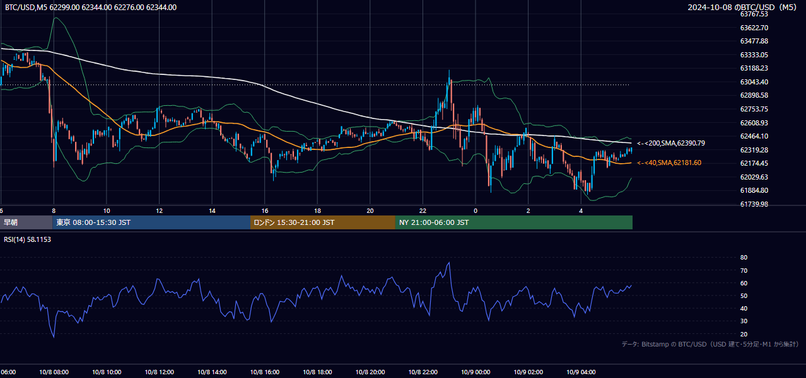The image size is (806, 378).
Task: Select the 早朝 session bar
Action: pos(26,222)
